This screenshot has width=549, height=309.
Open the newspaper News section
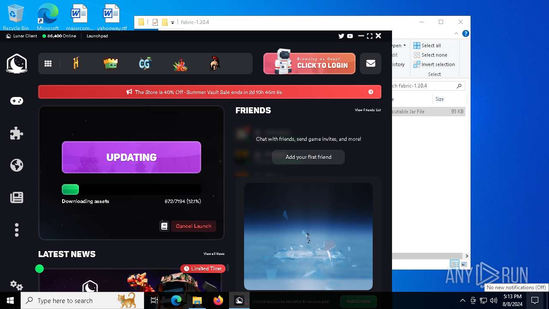pyautogui.click(x=17, y=197)
